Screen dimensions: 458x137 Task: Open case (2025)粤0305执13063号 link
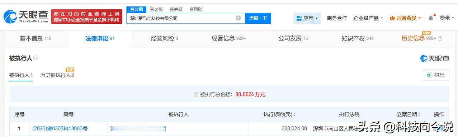pos(60,128)
